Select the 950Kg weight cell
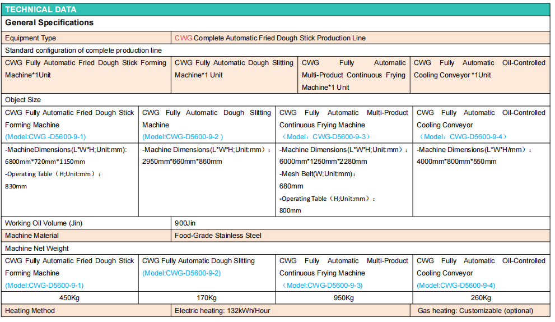Image resolution: width=555 pixels, height=322 pixels. [x=344, y=298]
